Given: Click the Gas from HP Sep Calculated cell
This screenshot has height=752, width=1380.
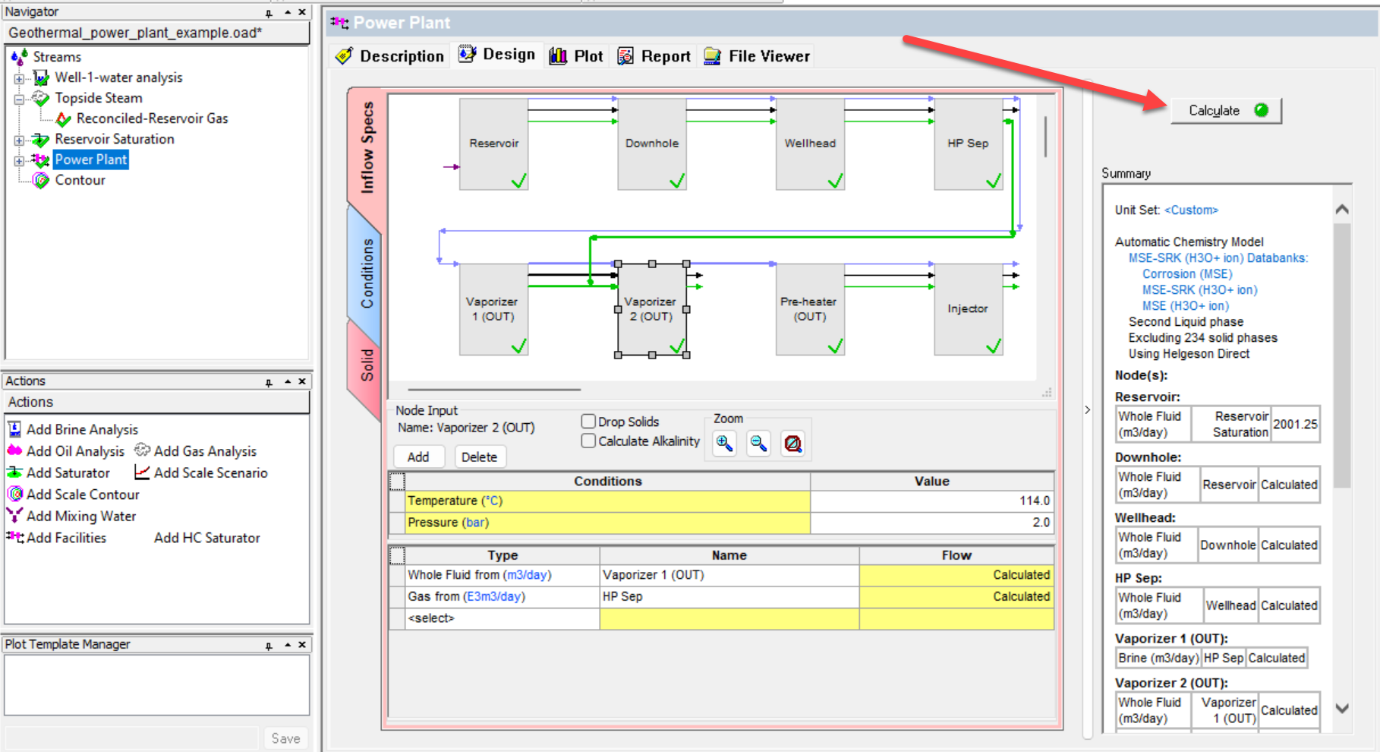Looking at the screenshot, I should [956, 597].
